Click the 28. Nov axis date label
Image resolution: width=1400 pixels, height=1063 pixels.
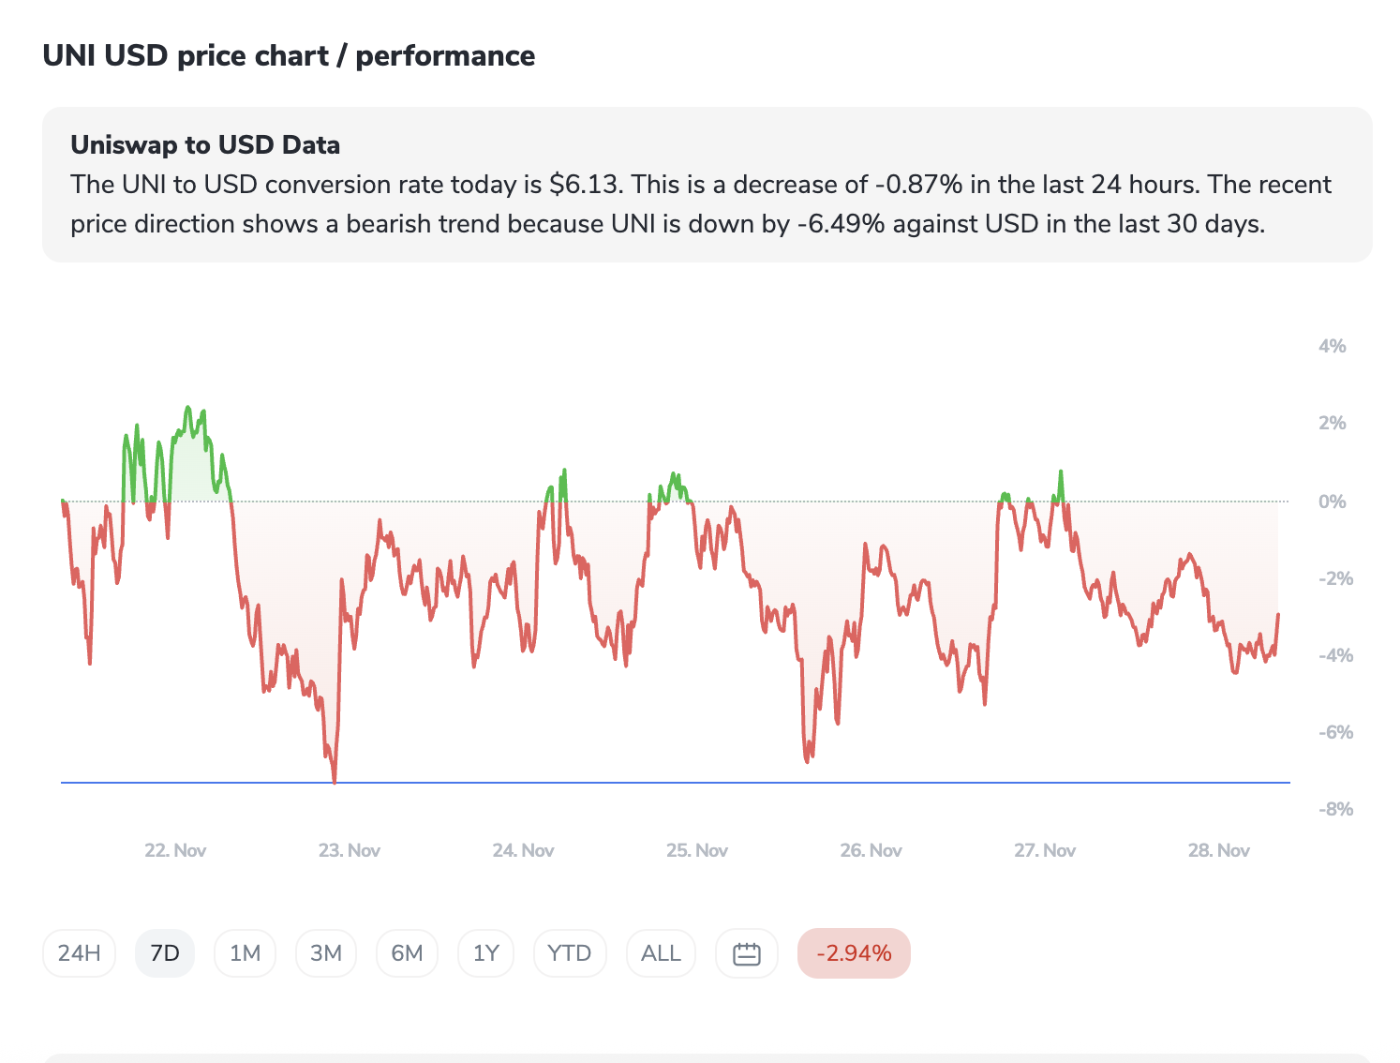[x=1218, y=850]
